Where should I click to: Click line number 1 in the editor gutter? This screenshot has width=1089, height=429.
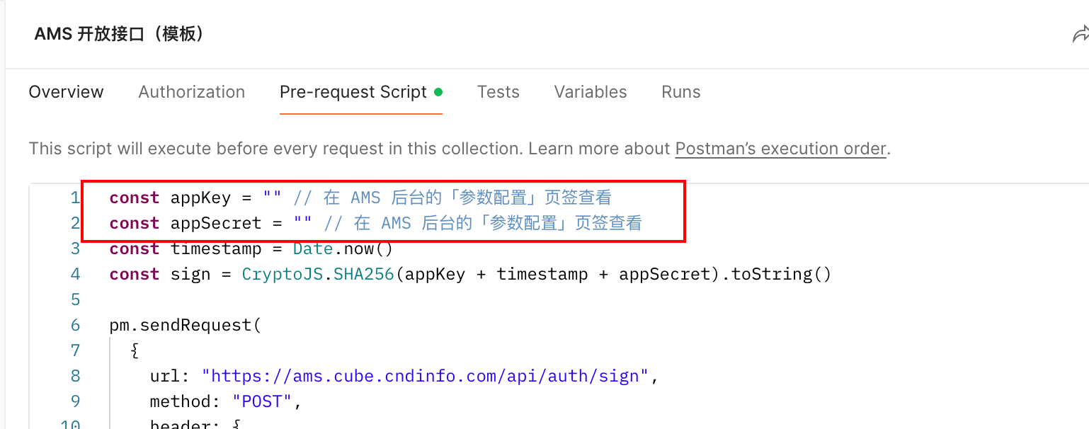[x=75, y=198]
